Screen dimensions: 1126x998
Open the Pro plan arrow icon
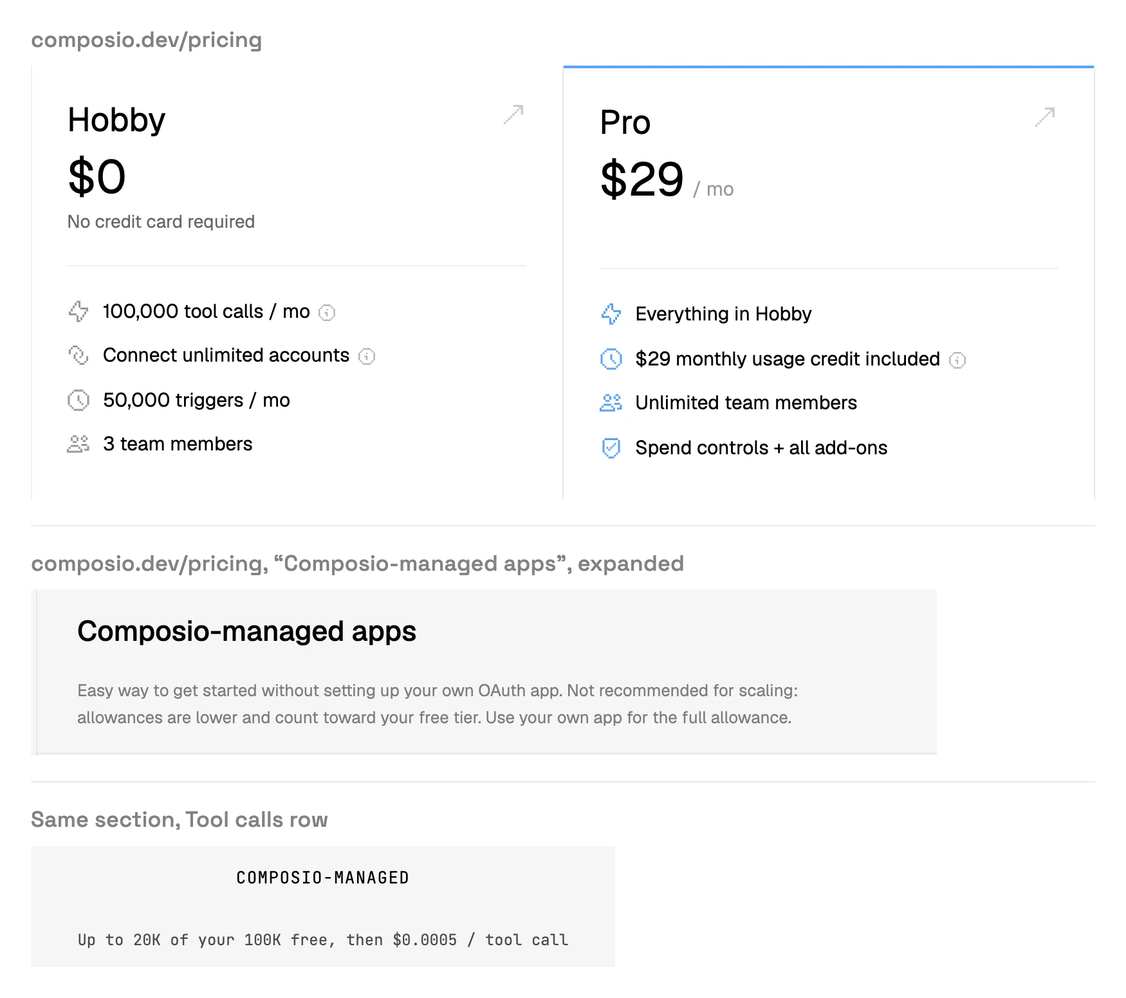[x=1045, y=117]
